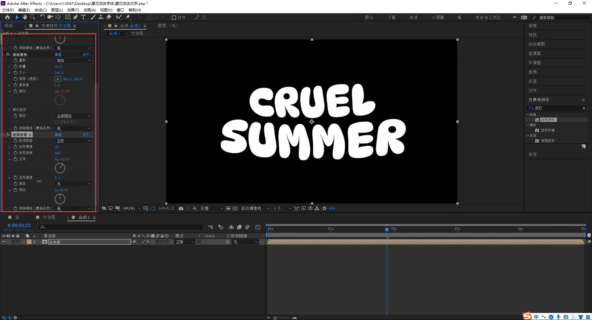Open the viewer zoom dropdown at 49.2%

click(132, 209)
